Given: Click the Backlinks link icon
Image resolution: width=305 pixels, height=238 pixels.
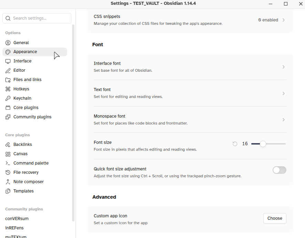Looking at the screenshot, I should point(8,145).
